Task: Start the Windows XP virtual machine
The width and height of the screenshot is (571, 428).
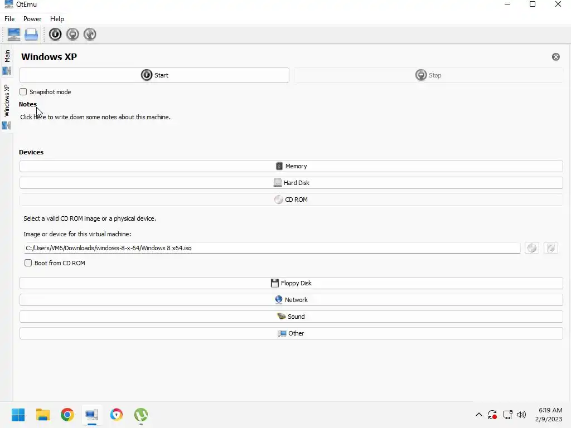Action: click(154, 75)
